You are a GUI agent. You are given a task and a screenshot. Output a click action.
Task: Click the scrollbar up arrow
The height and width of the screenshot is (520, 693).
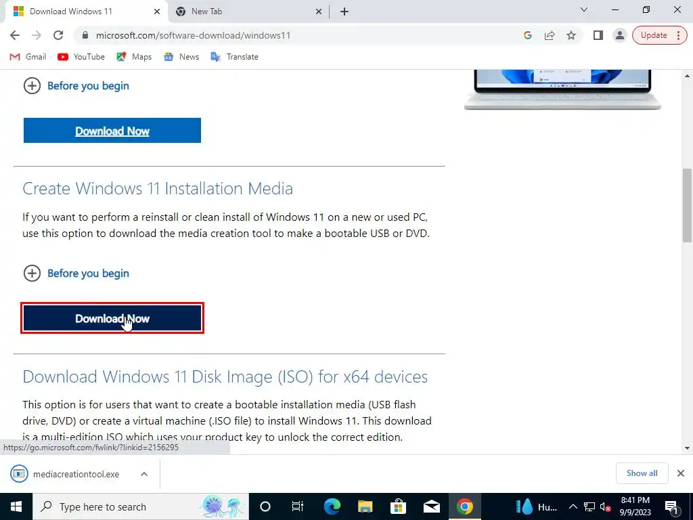[x=687, y=76]
